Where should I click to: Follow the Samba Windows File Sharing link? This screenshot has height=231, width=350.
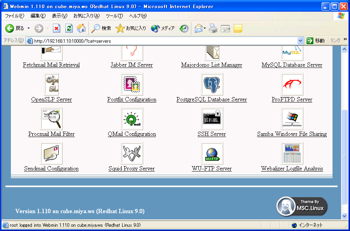pyautogui.click(x=292, y=134)
